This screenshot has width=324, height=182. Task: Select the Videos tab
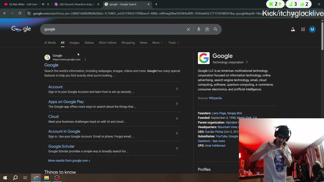click(x=89, y=43)
